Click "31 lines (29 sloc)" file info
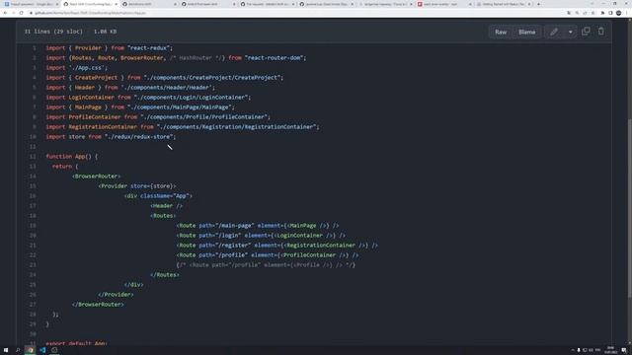Screen dimensions: 632x355 53,32
